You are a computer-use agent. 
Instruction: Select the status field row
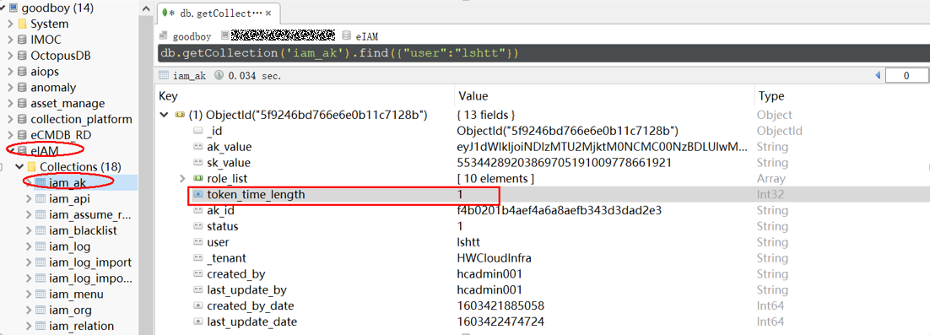[543, 226]
